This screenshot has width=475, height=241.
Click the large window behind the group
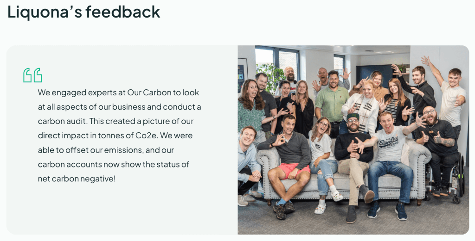click(277, 58)
